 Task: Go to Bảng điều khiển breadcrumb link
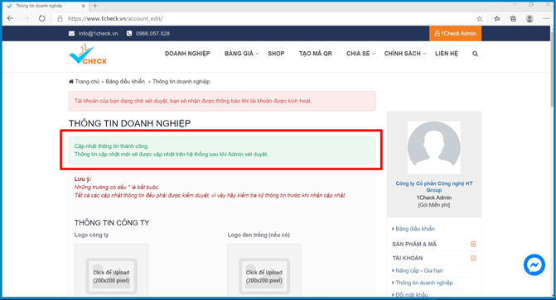click(125, 82)
